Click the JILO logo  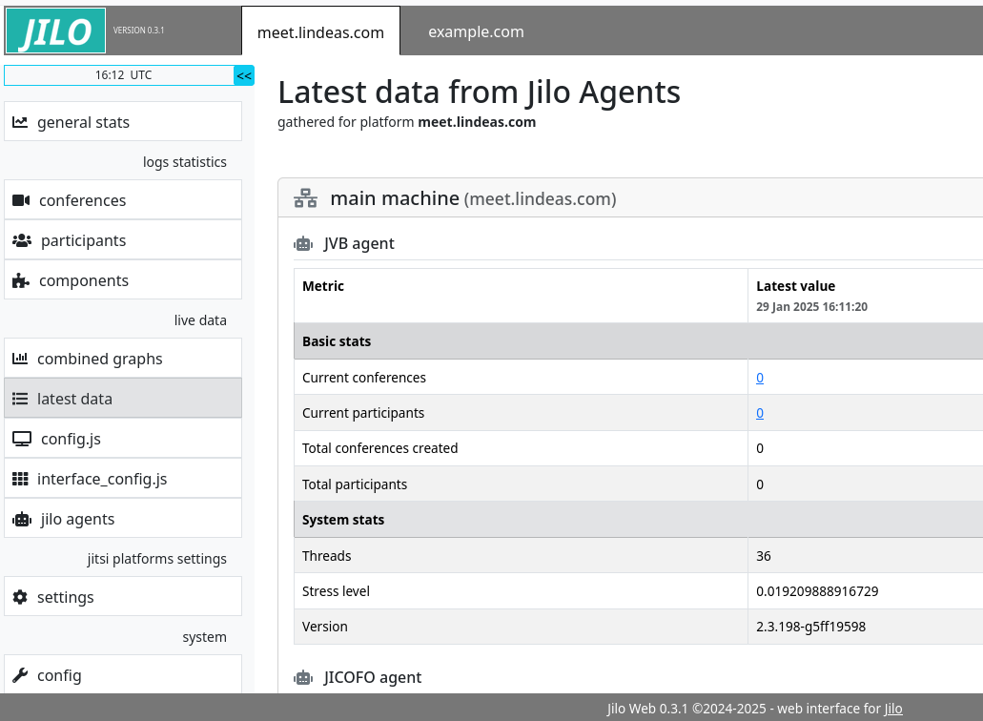tap(55, 31)
